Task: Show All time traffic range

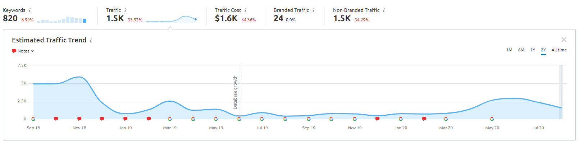Action: click(x=559, y=50)
